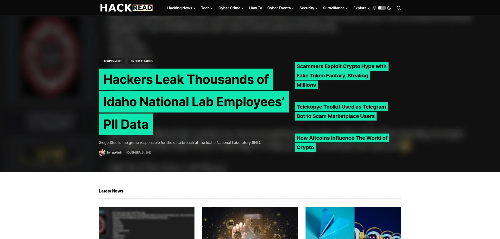This screenshot has height=239, width=500.
Task: Open the Cyber Events menu label
Action: pyautogui.click(x=279, y=8)
